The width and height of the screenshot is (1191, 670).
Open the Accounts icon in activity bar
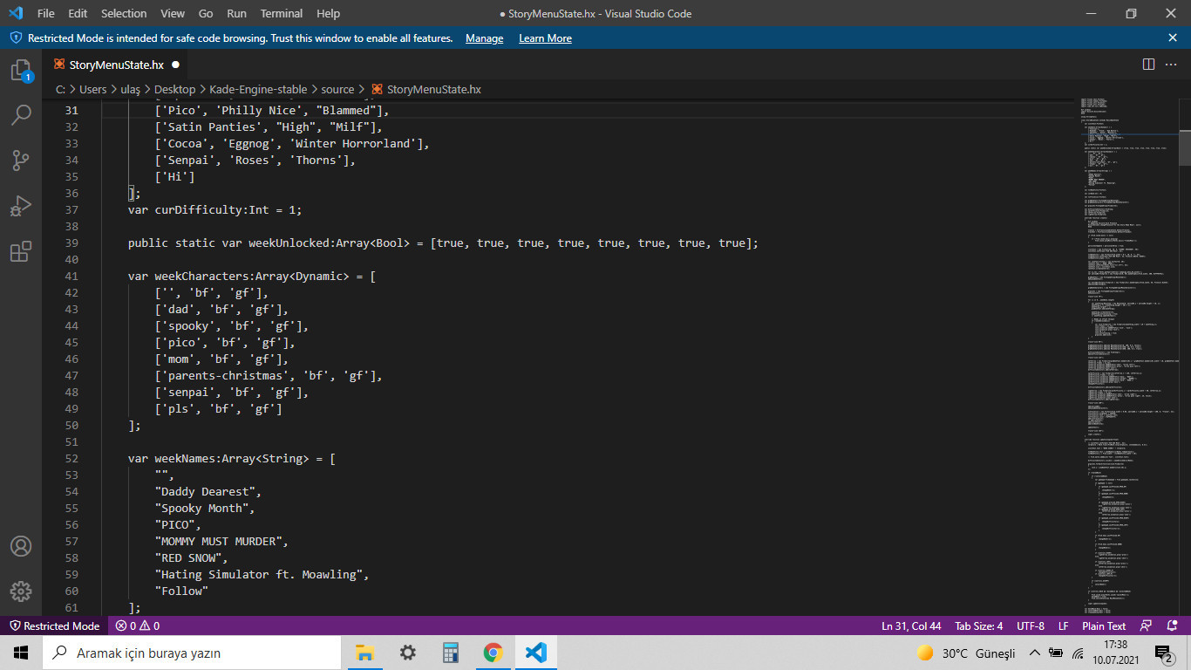[x=21, y=547]
